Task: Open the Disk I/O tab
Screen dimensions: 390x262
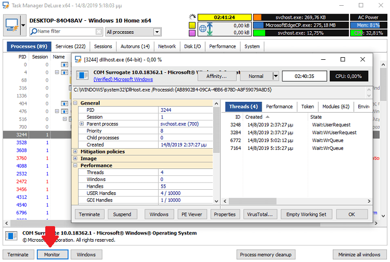Action: click(x=192, y=46)
